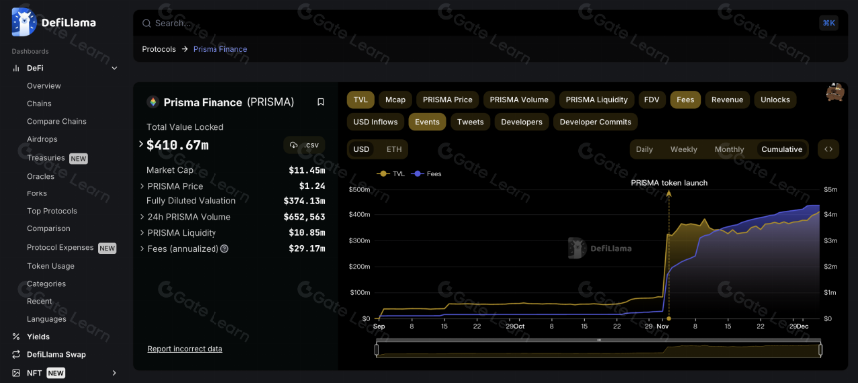Click the DefiLlama Swap arrows icon
Viewport: 858px width, 383px height.
point(16,354)
